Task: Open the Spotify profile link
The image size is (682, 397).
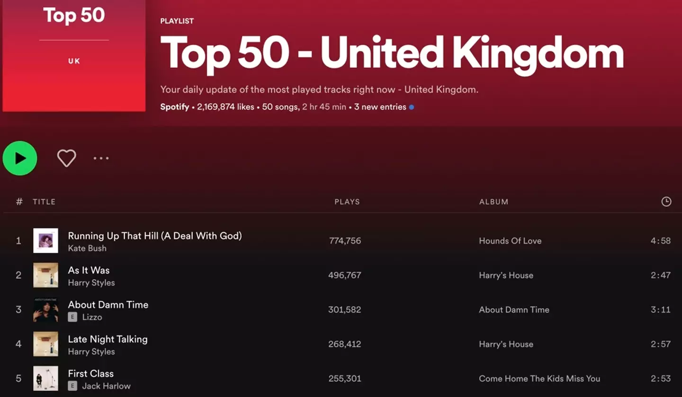Action: point(174,107)
